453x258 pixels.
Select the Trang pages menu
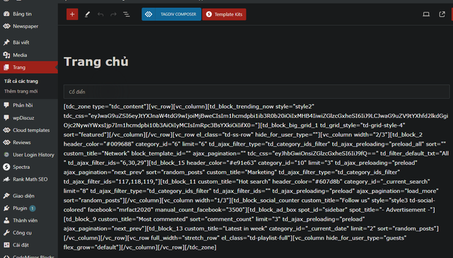click(29, 67)
